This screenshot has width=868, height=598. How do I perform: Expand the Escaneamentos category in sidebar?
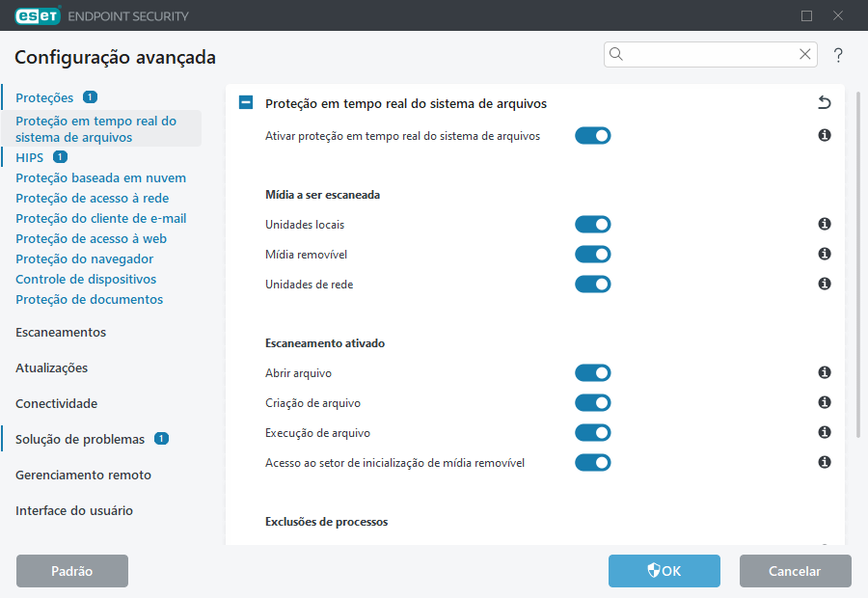coord(60,331)
